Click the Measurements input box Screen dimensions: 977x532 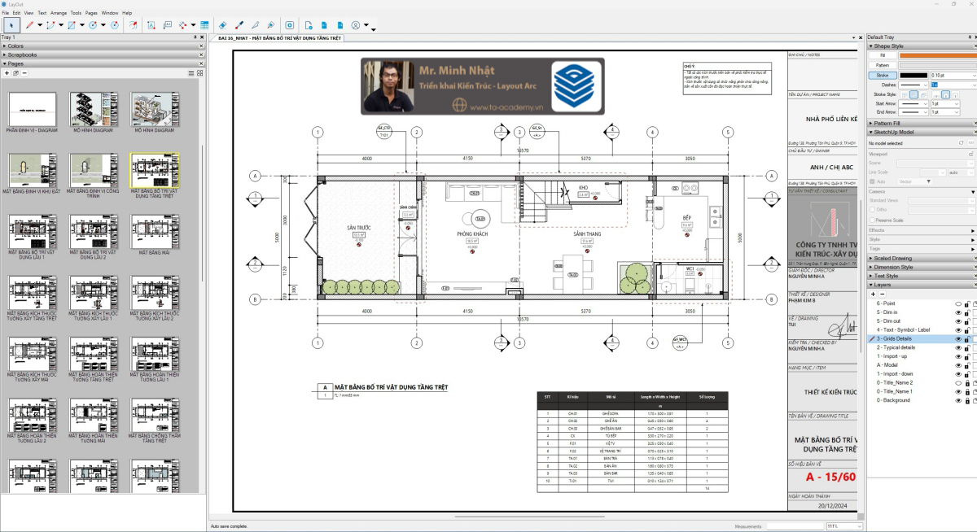click(x=795, y=526)
